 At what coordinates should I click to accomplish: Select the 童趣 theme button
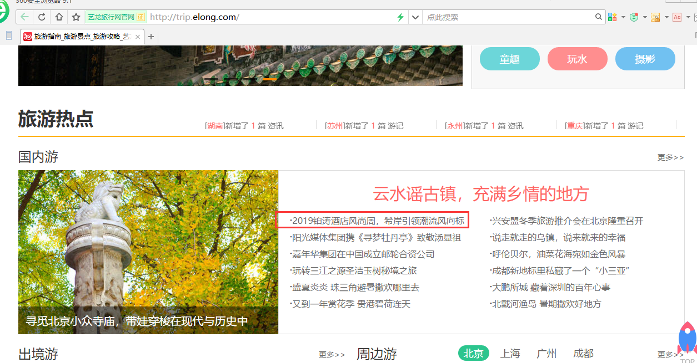pos(509,59)
